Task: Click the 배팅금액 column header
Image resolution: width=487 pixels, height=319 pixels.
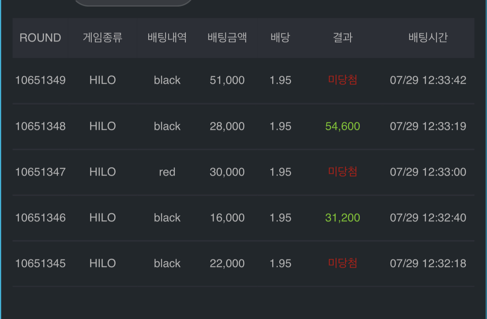Action: 227,38
